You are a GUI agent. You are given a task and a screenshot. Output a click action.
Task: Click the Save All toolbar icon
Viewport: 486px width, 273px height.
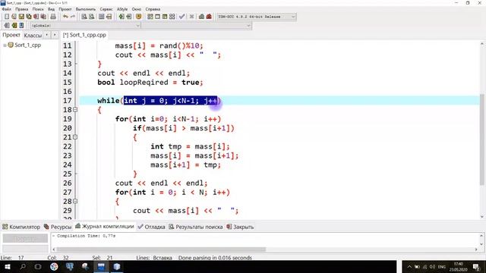point(29,17)
